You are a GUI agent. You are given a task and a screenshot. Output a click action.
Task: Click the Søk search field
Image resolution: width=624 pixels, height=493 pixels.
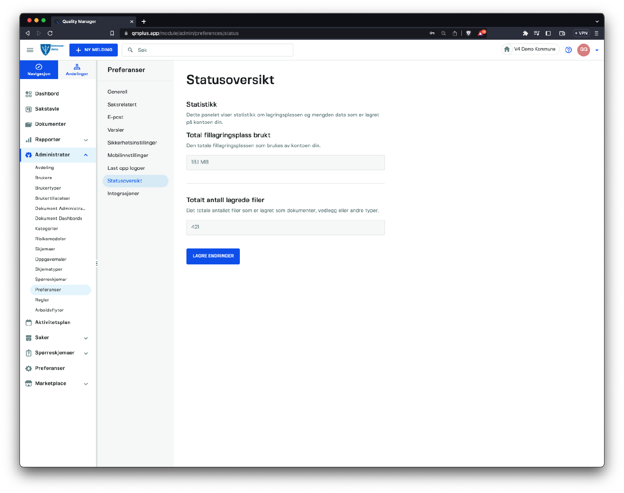pyautogui.click(x=211, y=50)
